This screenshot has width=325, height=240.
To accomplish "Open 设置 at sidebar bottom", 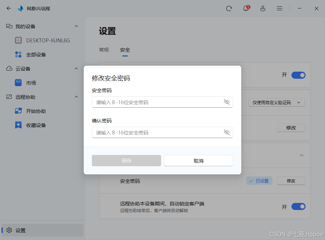I will coord(42,230).
